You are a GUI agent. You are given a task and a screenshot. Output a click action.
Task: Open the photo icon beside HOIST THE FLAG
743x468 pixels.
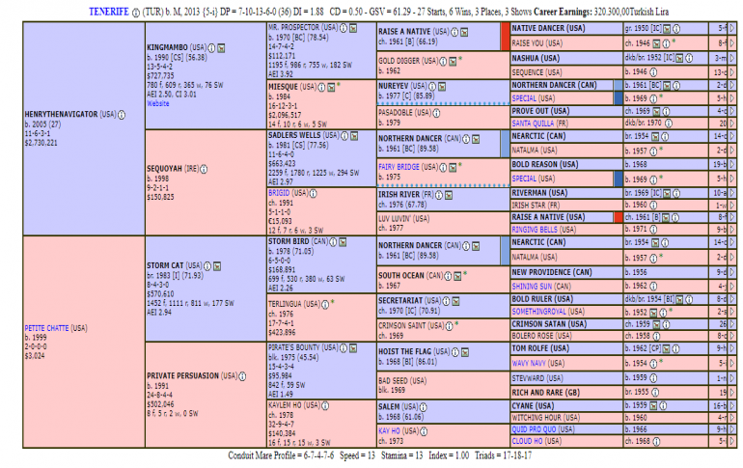468,353
